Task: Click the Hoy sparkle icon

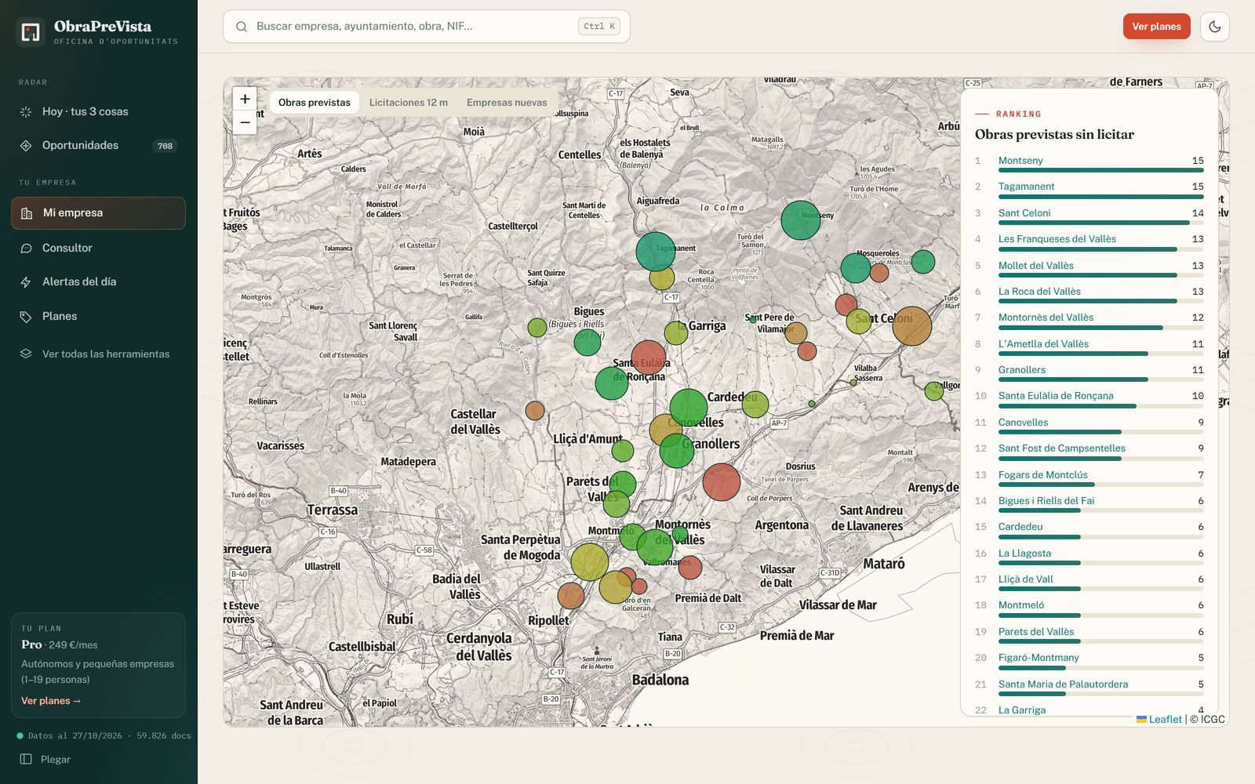Action: 26,112
